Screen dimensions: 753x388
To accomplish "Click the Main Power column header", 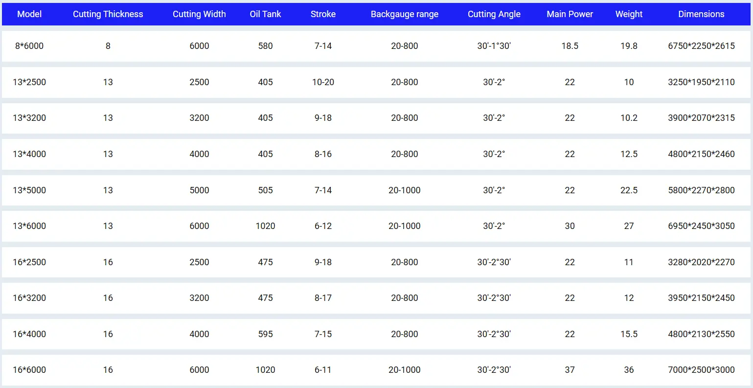I will [570, 14].
